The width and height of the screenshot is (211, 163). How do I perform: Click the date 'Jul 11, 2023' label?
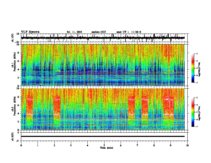tap(74, 32)
